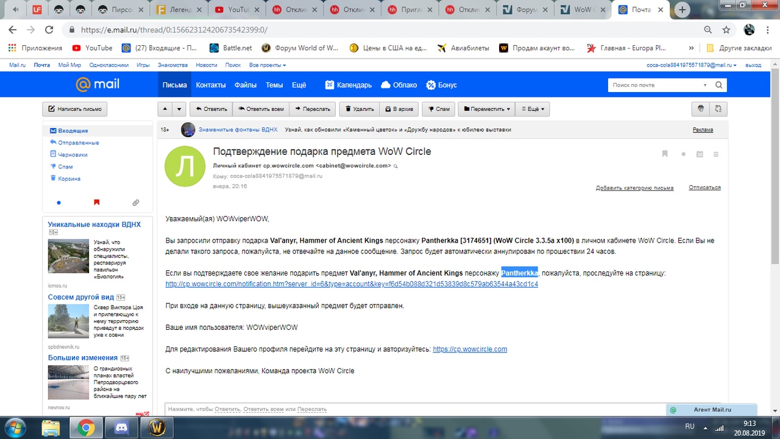Toggle the unread filter dot in the sidebar
Screen dimensions: 780x439
(x=58, y=202)
